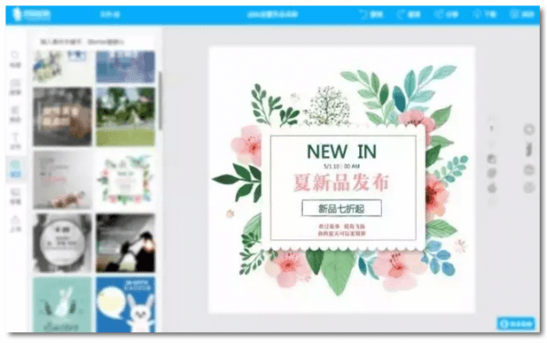Choose the green lawn photo template thumbnail
The width and height of the screenshot is (547, 343).
click(126, 117)
